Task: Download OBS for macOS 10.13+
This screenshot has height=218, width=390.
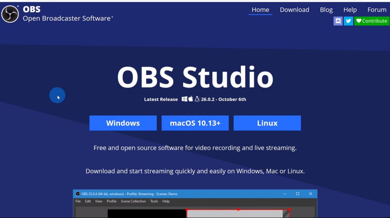Action: [195, 123]
